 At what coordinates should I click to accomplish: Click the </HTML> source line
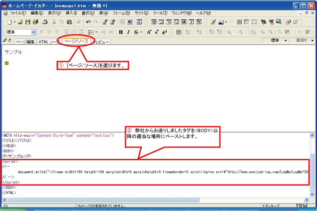9,193
